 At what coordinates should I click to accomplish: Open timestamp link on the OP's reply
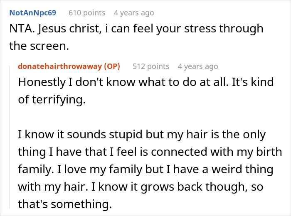click(198, 66)
